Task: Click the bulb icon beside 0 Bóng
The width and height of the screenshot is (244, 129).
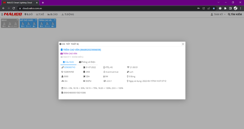Action: [x=127, y=76]
